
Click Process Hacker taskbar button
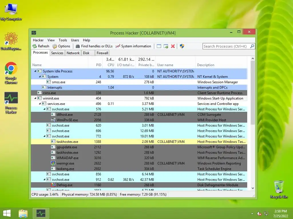point(41,213)
